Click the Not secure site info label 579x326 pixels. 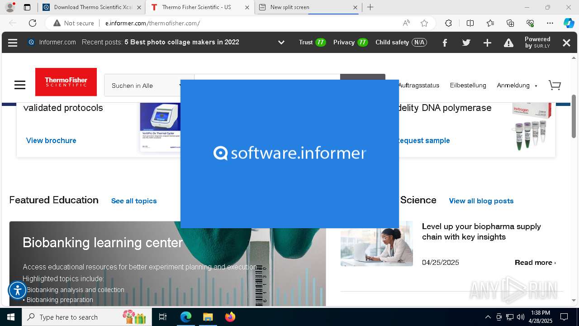(x=74, y=23)
